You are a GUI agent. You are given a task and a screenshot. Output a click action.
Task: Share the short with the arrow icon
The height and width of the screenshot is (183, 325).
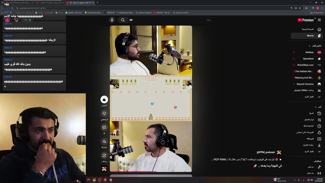pos(104,141)
